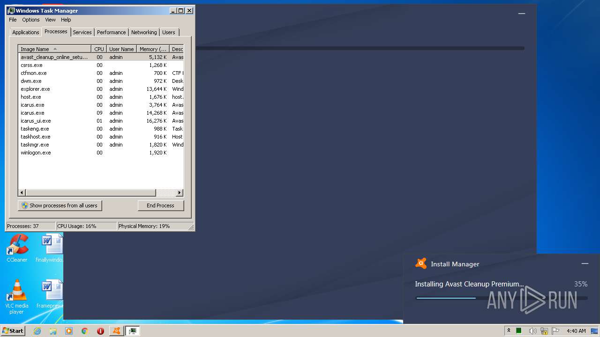The height and width of the screenshot is (337, 600).
Task: Switch to the Applications tab
Action: (25, 32)
